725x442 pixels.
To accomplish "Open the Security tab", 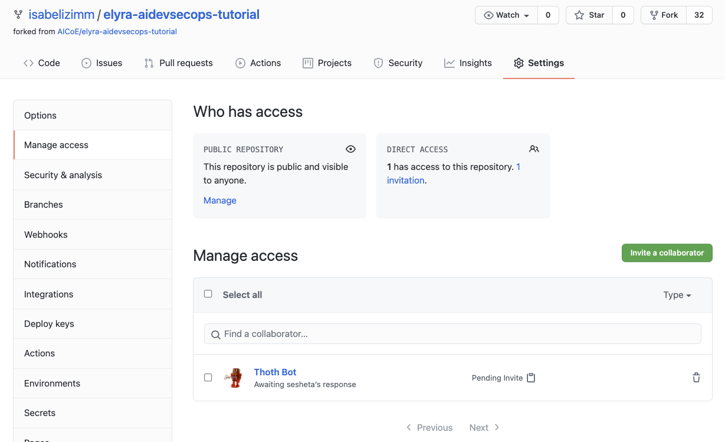I will [x=398, y=63].
